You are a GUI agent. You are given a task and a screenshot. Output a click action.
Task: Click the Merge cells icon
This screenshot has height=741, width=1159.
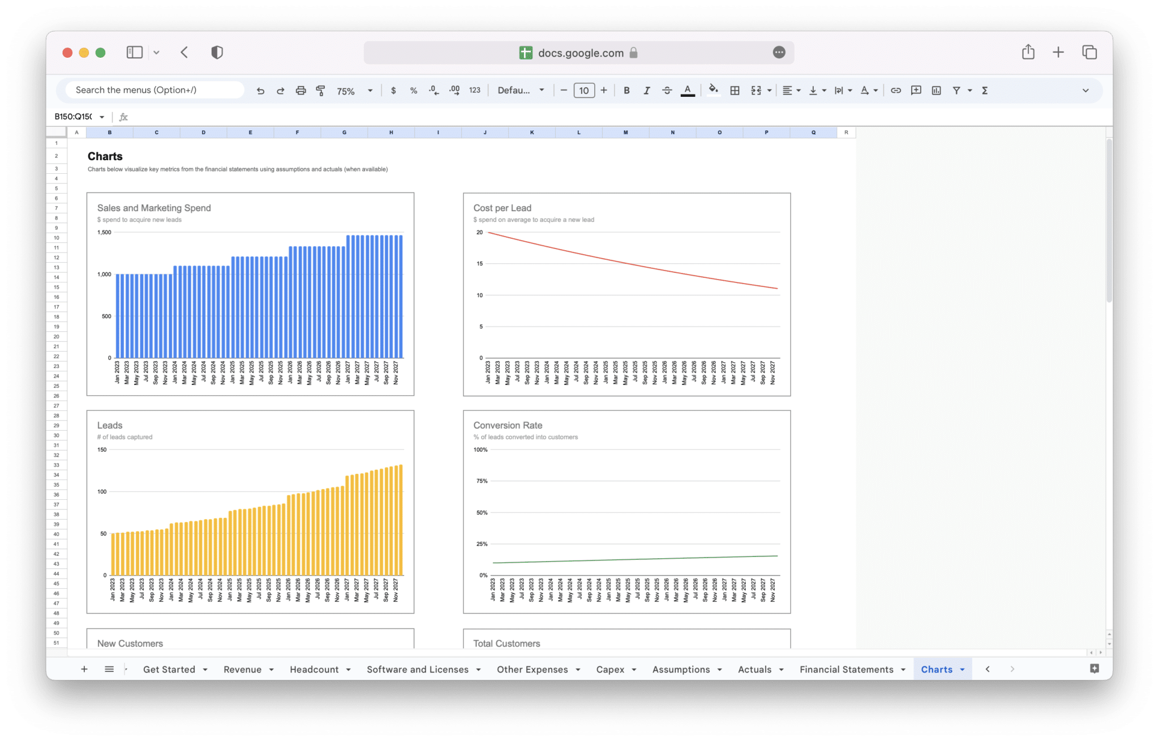[x=756, y=91]
